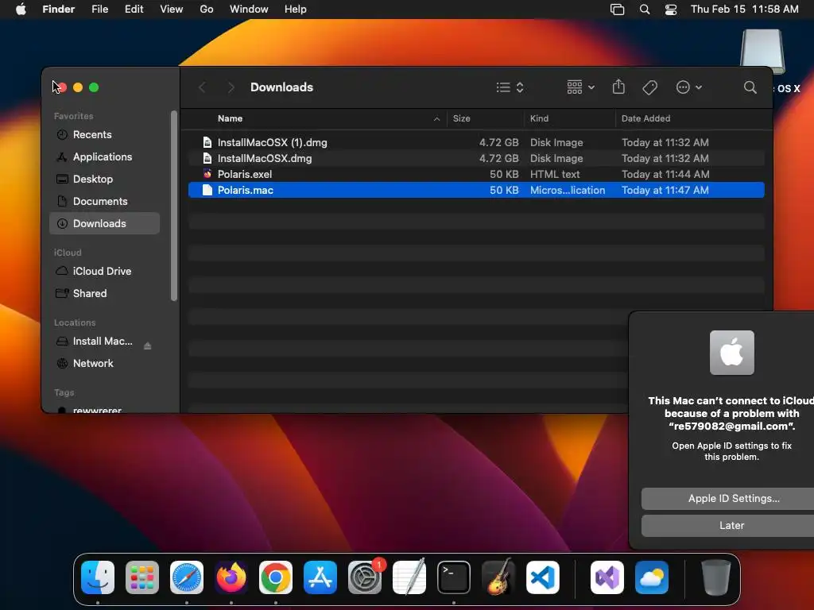Image resolution: width=814 pixels, height=610 pixels.
Task: Select InstallMacOSX (1).dmg file
Action: click(x=476, y=143)
